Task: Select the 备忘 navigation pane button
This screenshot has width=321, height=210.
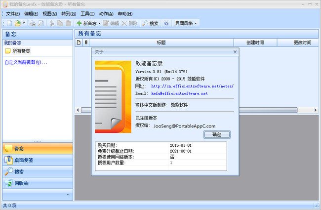Action: click(x=38, y=148)
